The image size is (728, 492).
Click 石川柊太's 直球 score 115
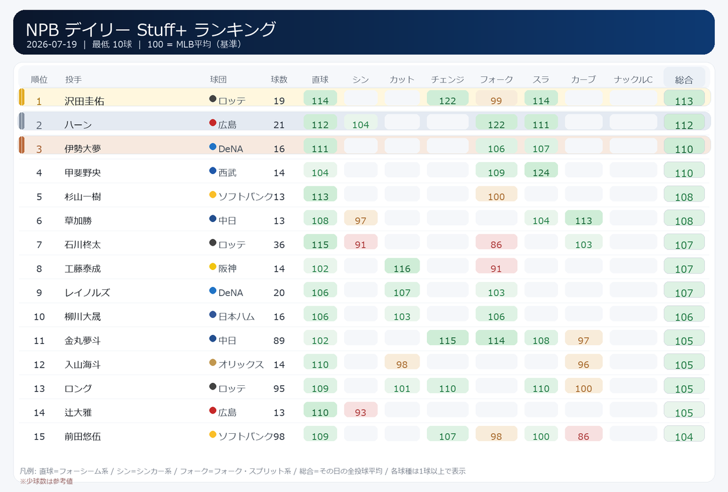click(x=320, y=242)
